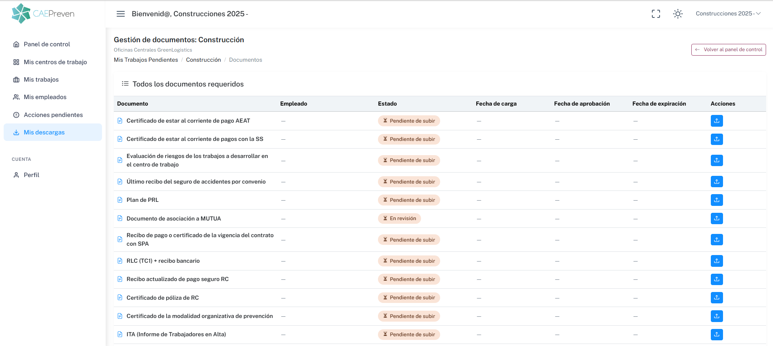Screen dimensions: 773x346
Task: Go to Mis centros de trabajo
Action: point(53,62)
